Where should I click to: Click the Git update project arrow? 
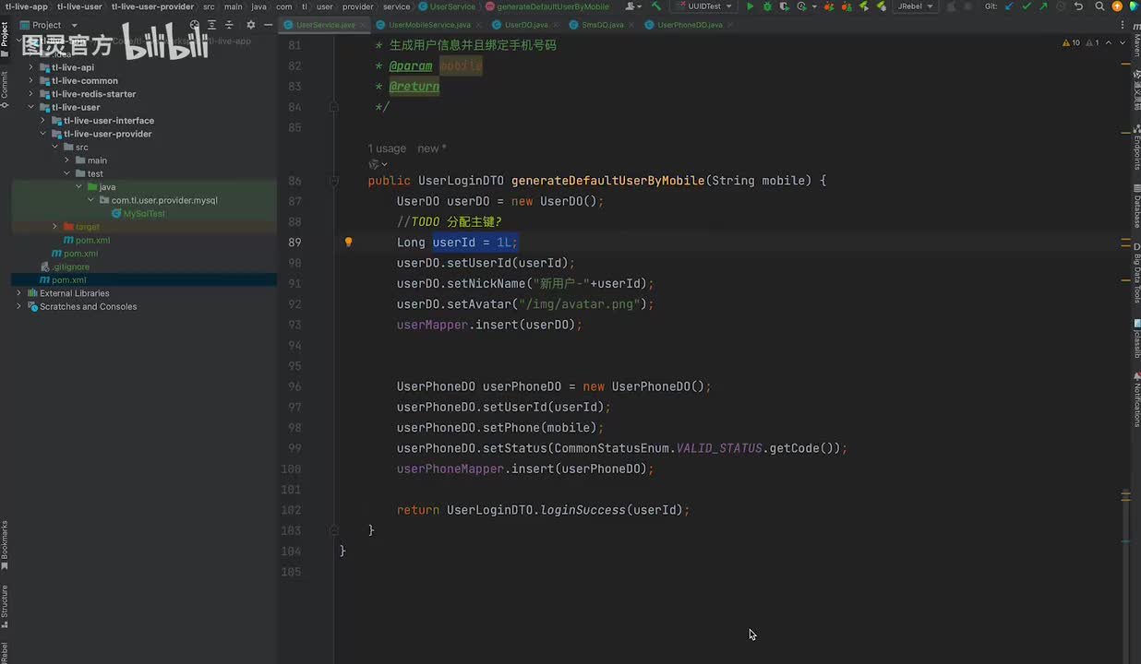1008,6
